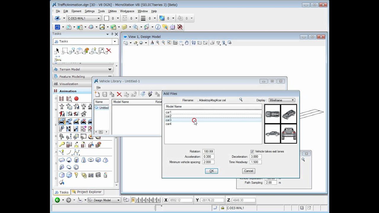Expand the Visualization task group

click(x=73, y=84)
